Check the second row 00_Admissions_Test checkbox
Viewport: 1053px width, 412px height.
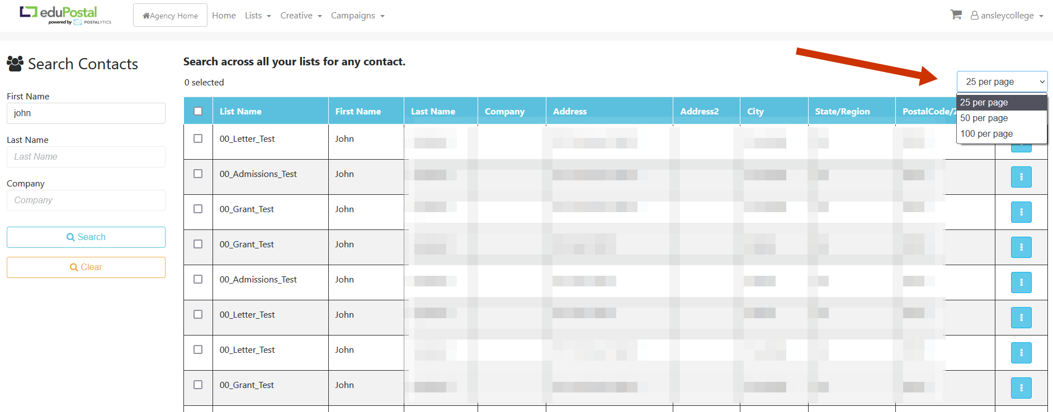(x=198, y=174)
